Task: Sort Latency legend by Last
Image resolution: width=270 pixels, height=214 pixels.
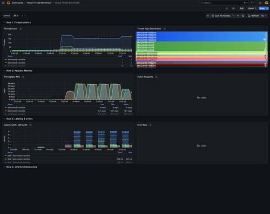Action: 120,152
